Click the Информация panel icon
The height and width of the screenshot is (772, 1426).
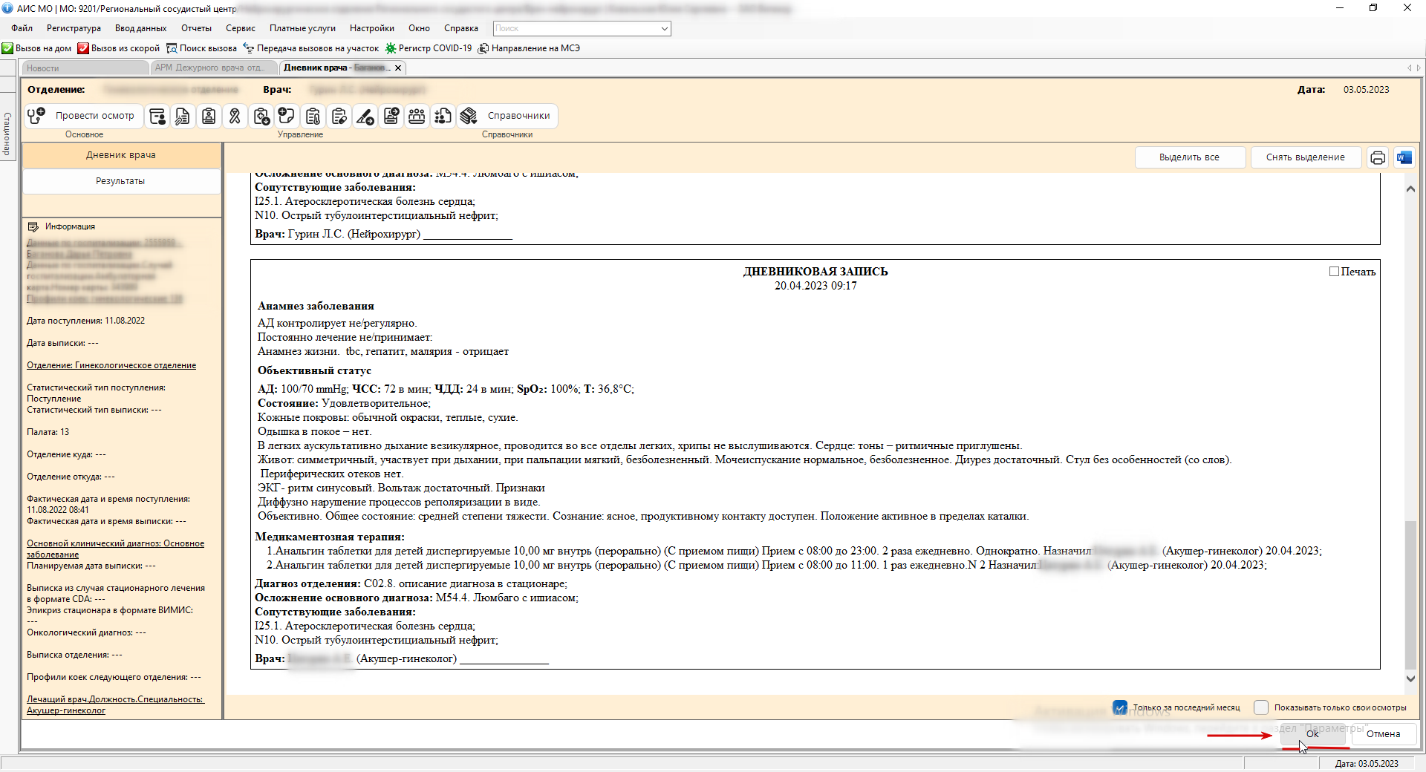click(33, 226)
